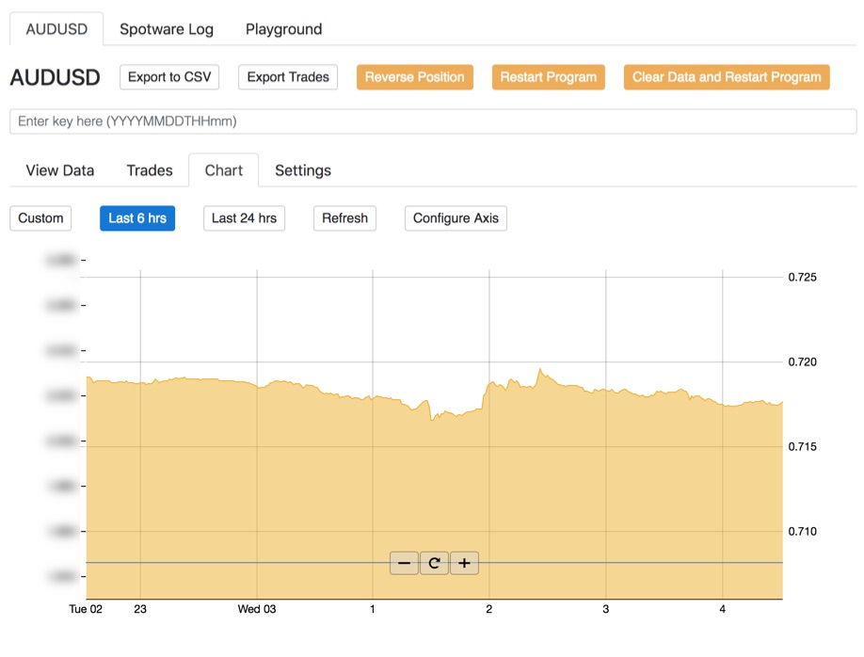Select the Custom time range

click(x=40, y=218)
